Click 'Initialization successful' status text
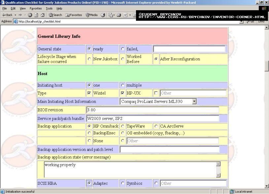The width and height of the screenshot is (269, 194). tap(20, 192)
